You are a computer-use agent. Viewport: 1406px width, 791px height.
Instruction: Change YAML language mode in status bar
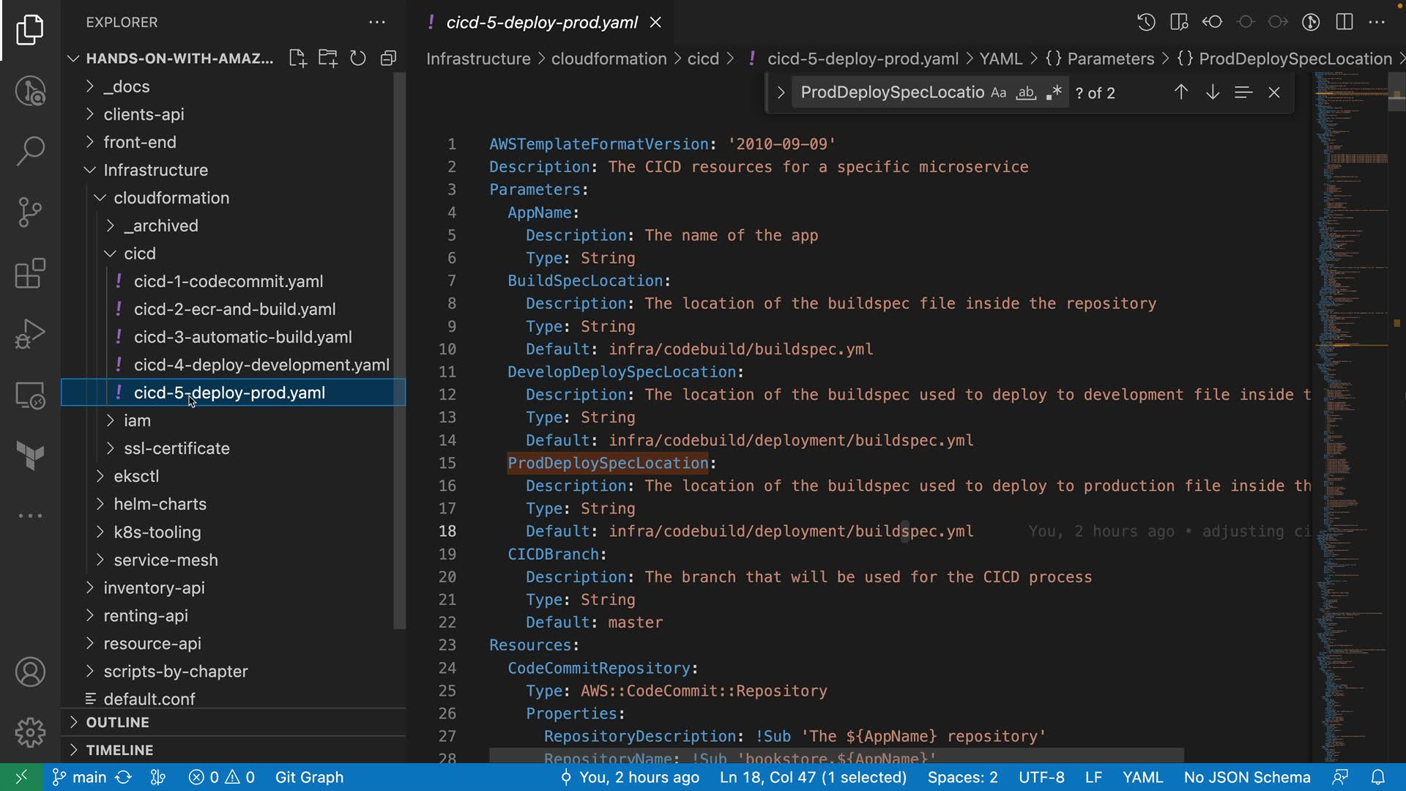1142,777
